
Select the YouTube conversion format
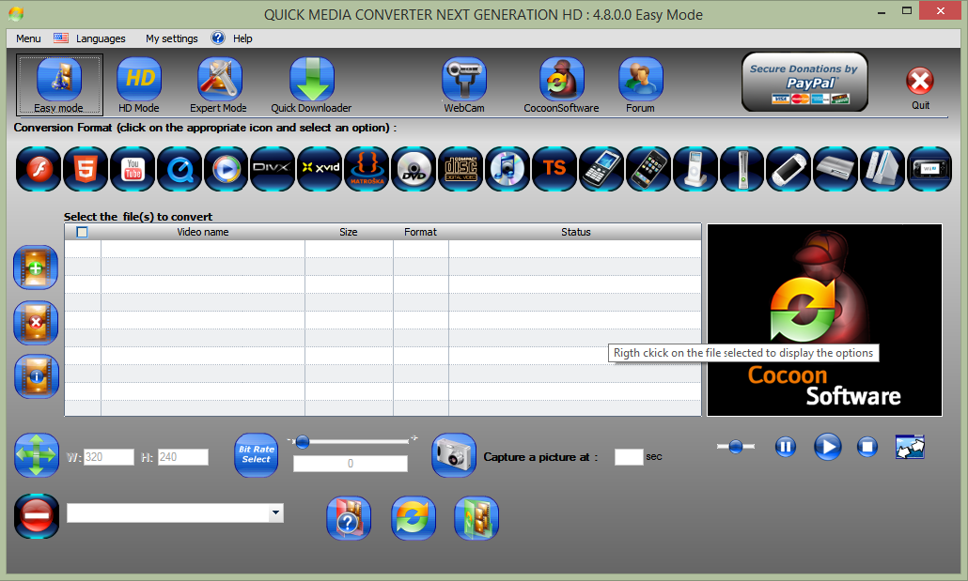[133, 168]
